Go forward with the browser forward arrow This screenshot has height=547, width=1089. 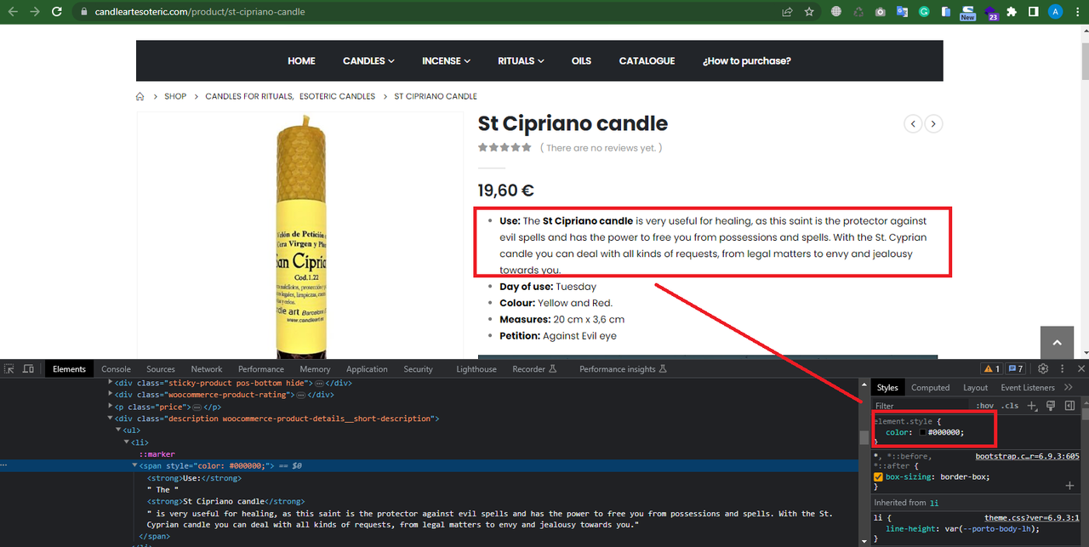(35, 12)
